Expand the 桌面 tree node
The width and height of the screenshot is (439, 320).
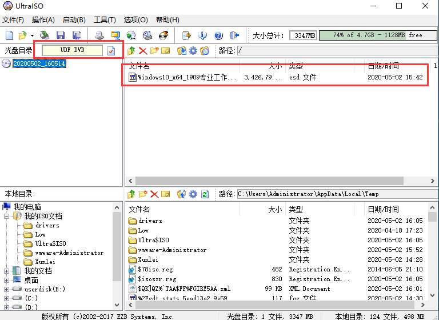point(7,280)
